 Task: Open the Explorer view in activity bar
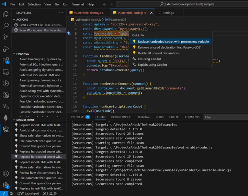coord(6,14)
